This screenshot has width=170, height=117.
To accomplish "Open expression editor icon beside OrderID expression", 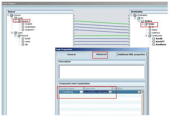I will click(110, 92).
